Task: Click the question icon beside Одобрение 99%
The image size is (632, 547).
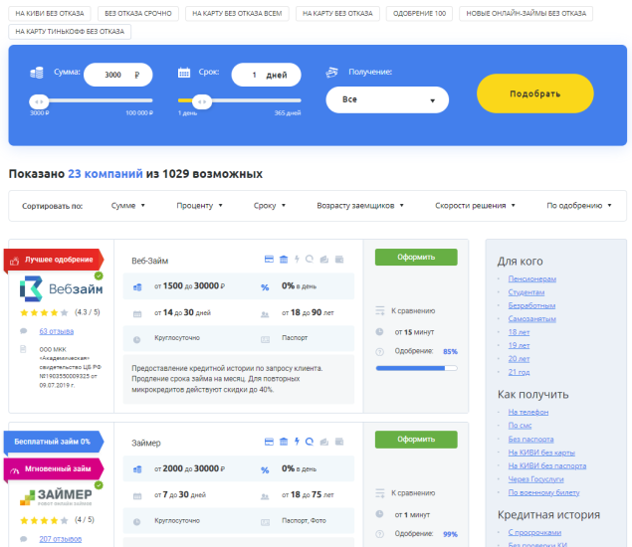Action: point(379,534)
